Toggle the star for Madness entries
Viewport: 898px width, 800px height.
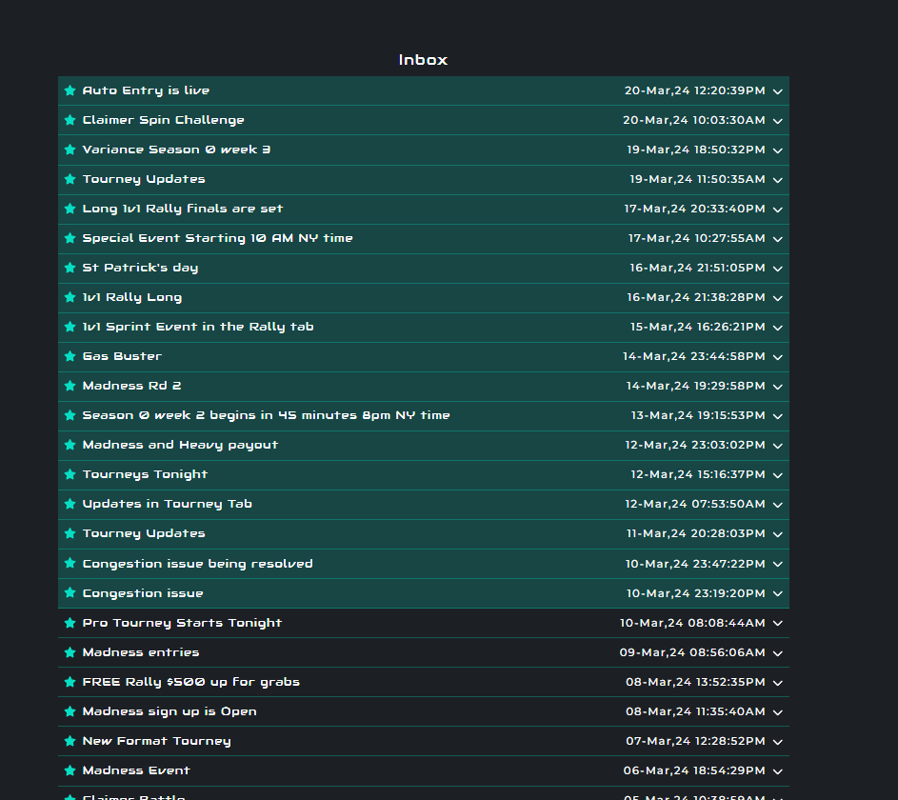(70, 652)
